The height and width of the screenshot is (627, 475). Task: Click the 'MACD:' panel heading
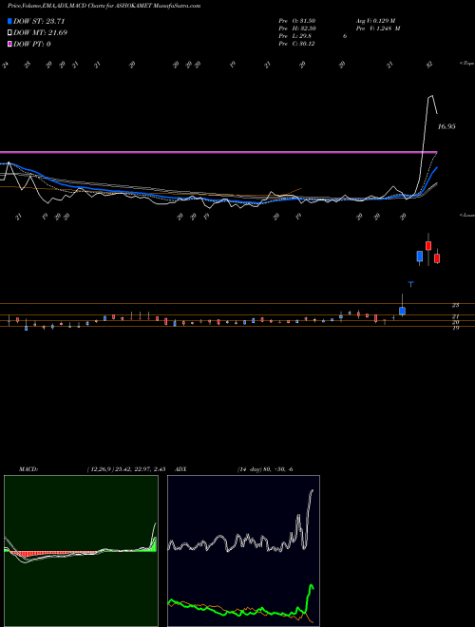28,469
